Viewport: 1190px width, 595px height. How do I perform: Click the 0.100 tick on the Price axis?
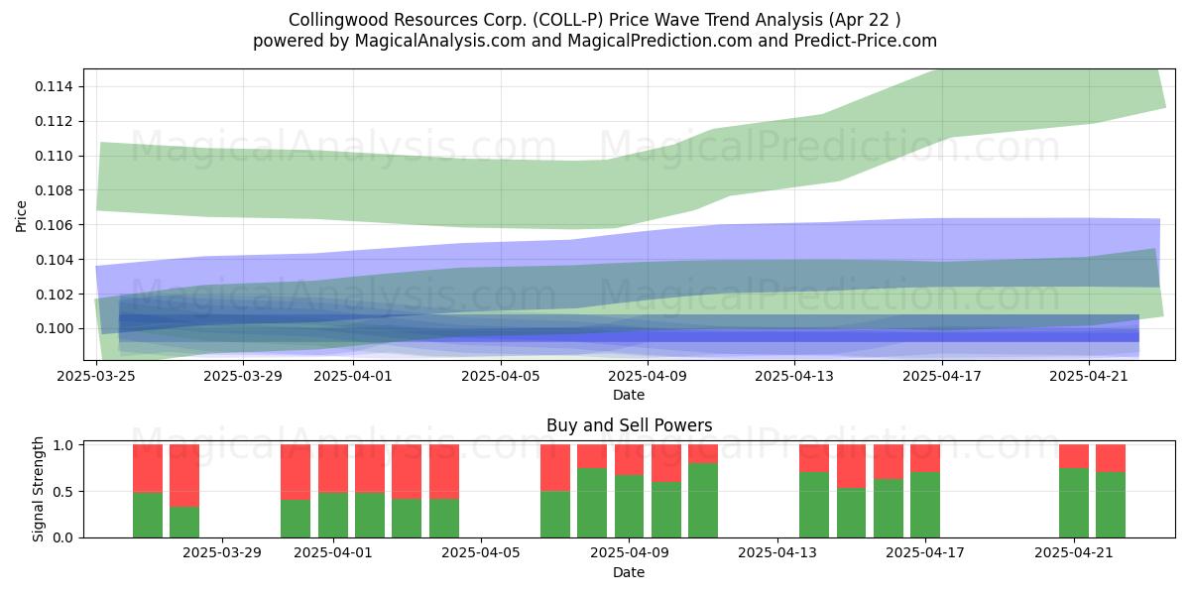(x=55, y=328)
